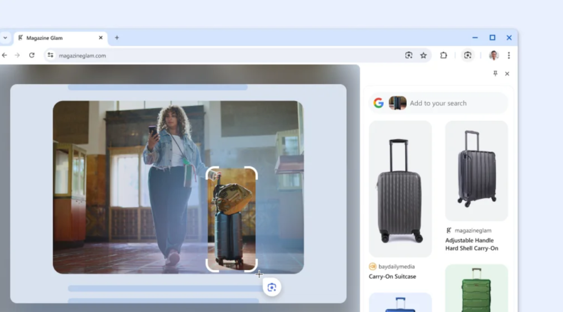Open the Adjustable Handle Hard Shell product image
This screenshot has height=312, width=563.
[x=477, y=171]
